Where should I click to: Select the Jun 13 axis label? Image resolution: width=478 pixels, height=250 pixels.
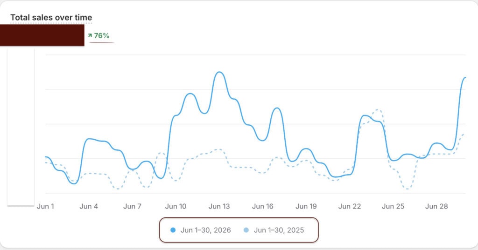click(219, 206)
